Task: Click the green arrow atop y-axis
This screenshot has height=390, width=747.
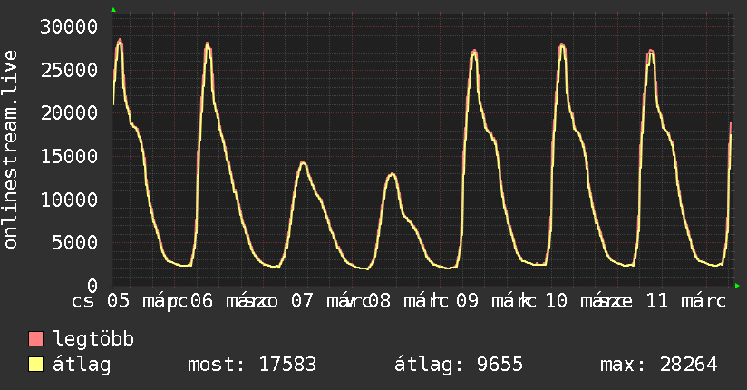Action: [113, 10]
